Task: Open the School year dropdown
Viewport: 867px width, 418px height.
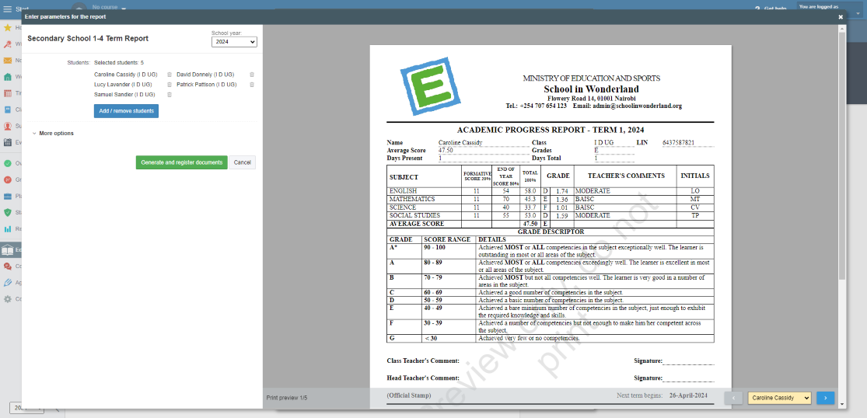Action: (x=235, y=42)
